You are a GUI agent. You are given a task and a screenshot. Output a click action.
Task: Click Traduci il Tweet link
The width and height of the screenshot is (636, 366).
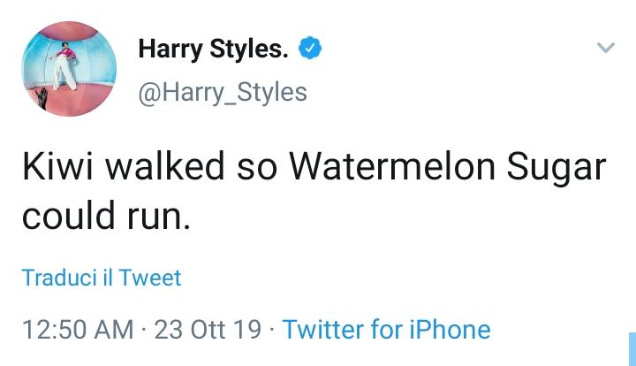coord(102,278)
